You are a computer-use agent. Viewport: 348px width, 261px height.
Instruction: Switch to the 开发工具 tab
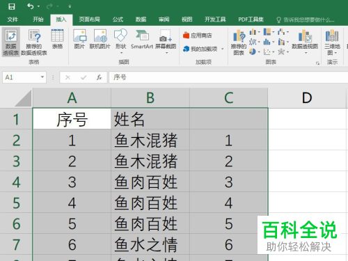tap(215, 19)
